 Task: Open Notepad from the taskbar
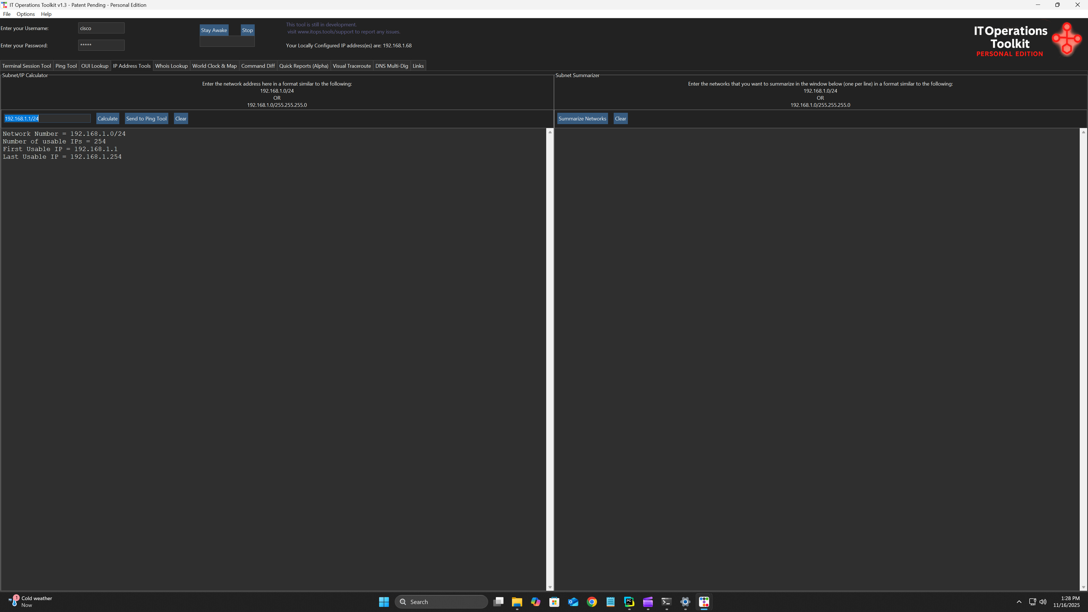[610, 602]
